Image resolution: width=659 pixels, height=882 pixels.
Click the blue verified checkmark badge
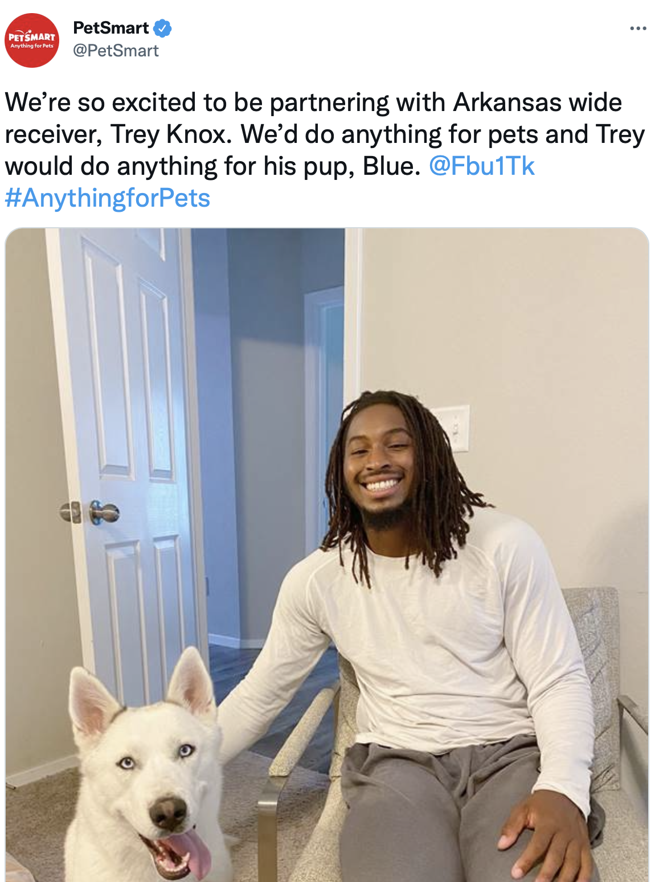point(163,28)
